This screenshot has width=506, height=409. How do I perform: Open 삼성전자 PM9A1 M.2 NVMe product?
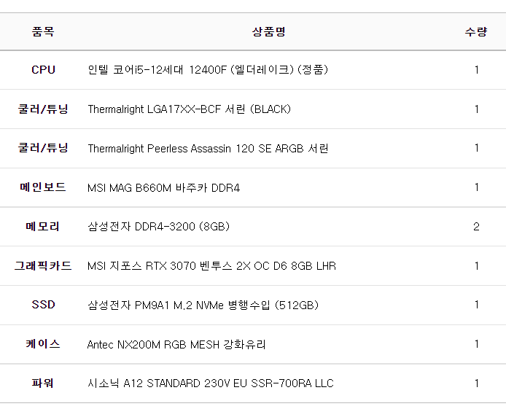click(203, 305)
